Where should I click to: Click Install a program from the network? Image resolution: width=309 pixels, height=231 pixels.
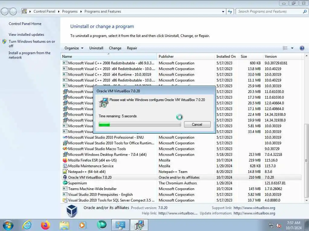tap(30, 55)
